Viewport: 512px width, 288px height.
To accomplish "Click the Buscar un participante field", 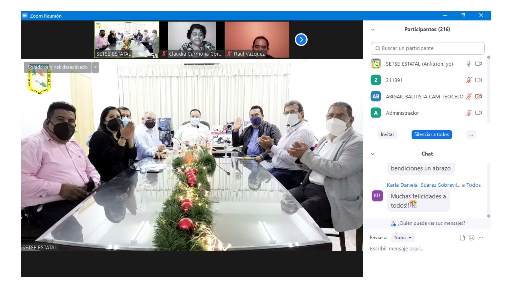I will 428,48.
